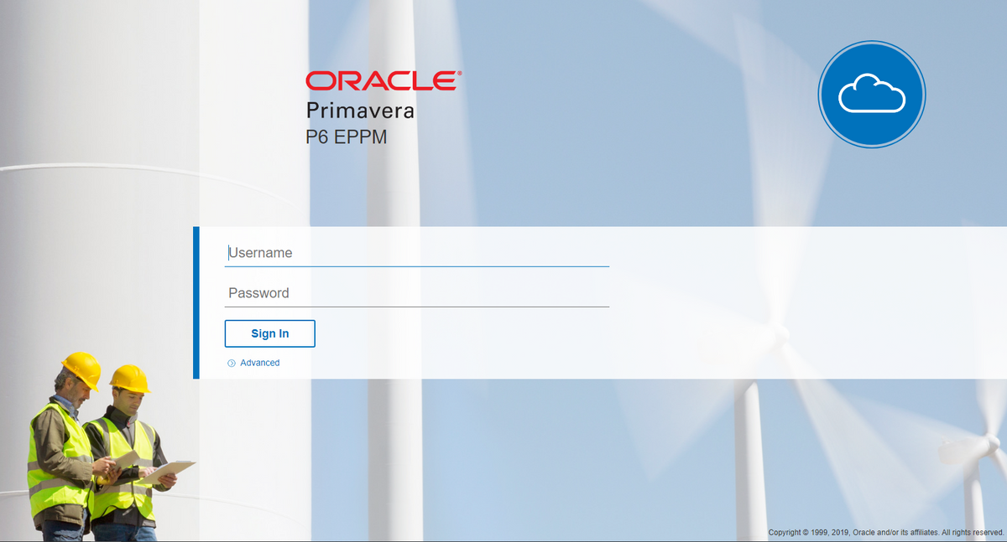
Task: Click the blue vertical bar beside the login form
Action: click(195, 302)
